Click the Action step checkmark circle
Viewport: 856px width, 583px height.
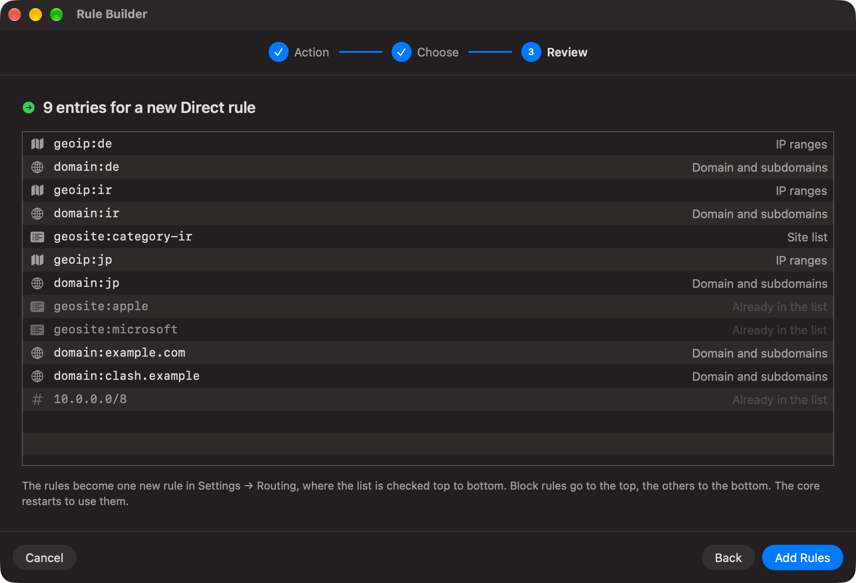tap(279, 52)
